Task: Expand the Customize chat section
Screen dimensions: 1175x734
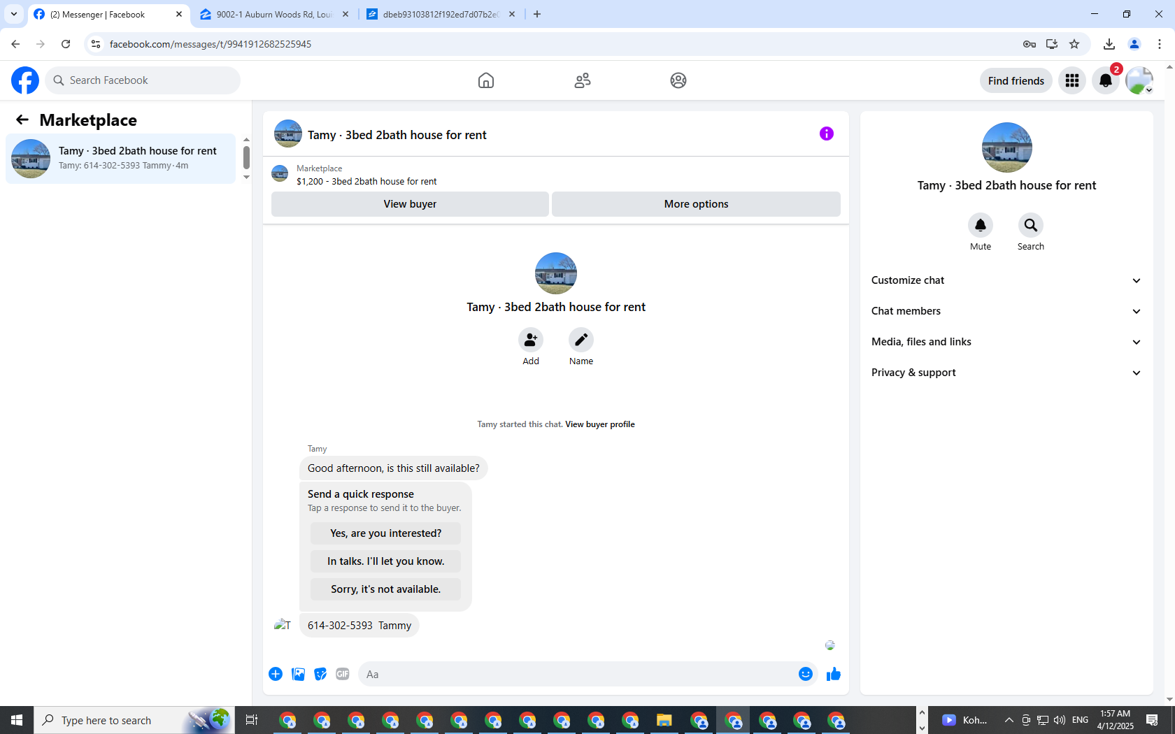Action: (x=1006, y=280)
